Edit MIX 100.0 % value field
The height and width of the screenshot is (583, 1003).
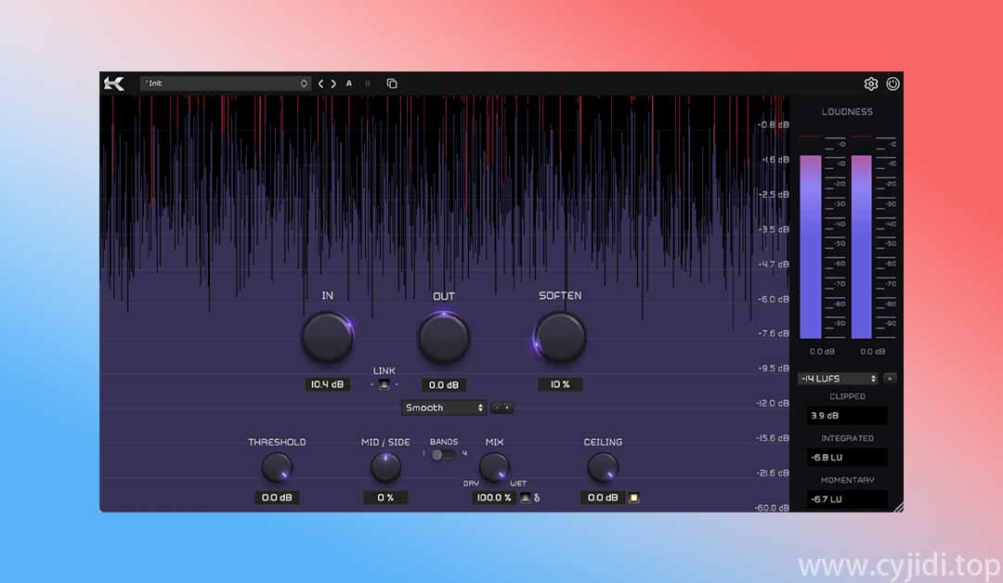tap(494, 498)
